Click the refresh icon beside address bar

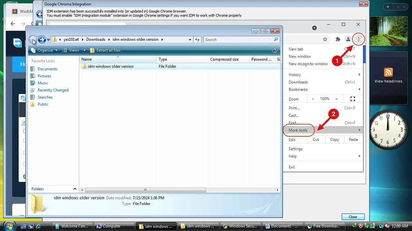tap(198, 39)
